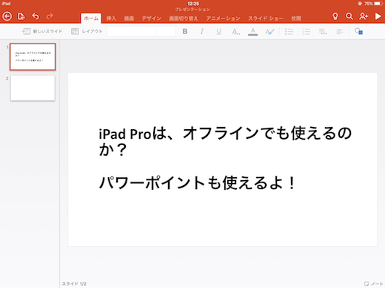Switch to the 校閲 tab

[x=296, y=18]
